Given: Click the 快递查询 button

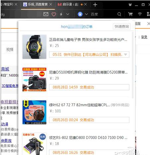Looking at the screenshot, I should tap(121, 26).
